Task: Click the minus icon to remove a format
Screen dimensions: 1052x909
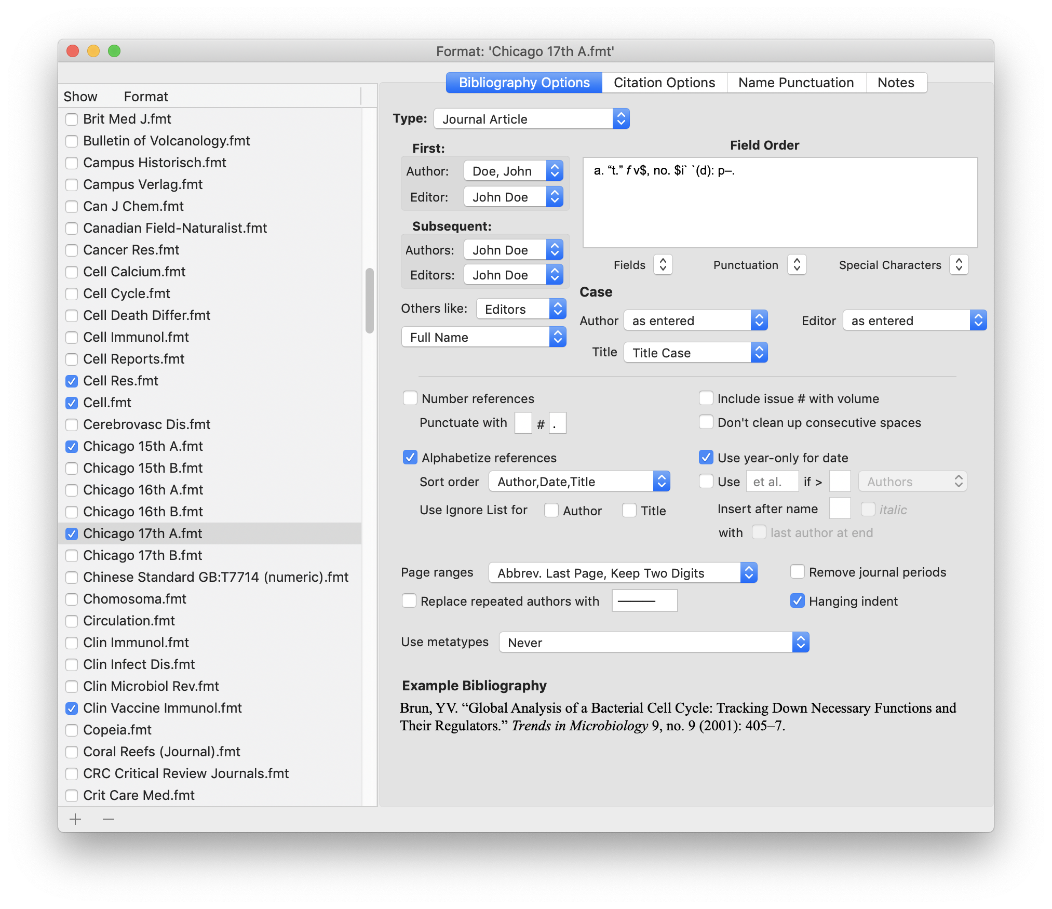Action: pyautogui.click(x=109, y=819)
